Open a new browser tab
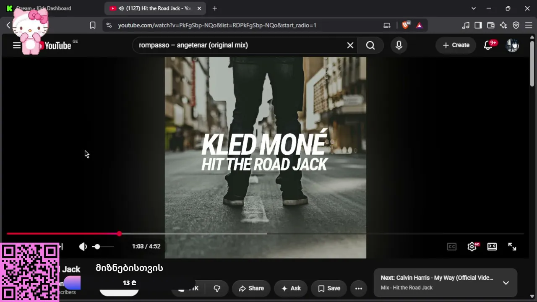Viewport: 537px width, 302px height. point(215,8)
